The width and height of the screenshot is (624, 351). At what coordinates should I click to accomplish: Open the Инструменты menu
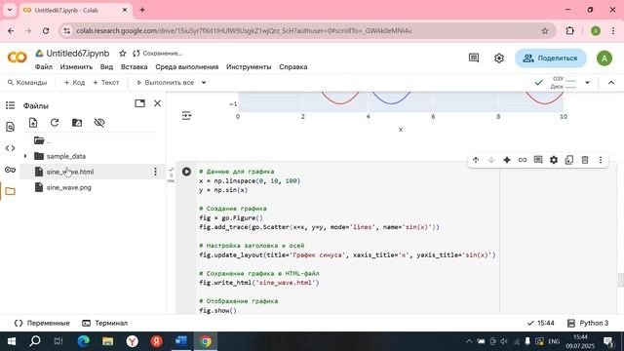coord(249,67)
